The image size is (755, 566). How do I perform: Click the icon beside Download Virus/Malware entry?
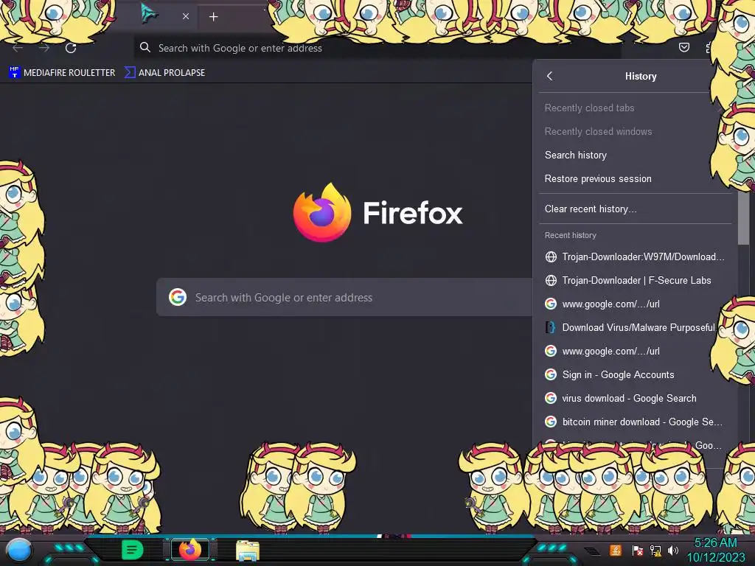pyautogui.click(x=550, y=327)
